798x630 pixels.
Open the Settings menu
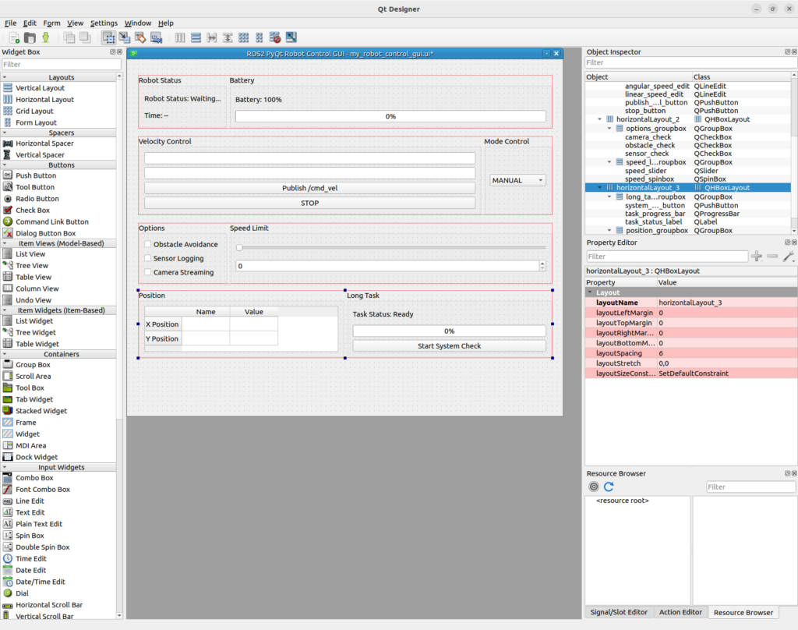[x=104, y=23]
